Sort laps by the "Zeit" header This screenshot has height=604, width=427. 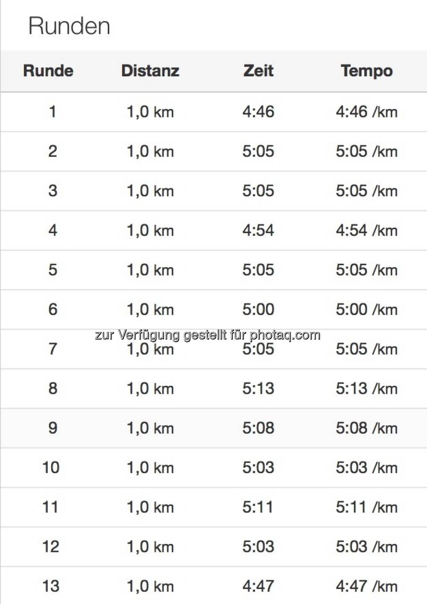[258, 71]
